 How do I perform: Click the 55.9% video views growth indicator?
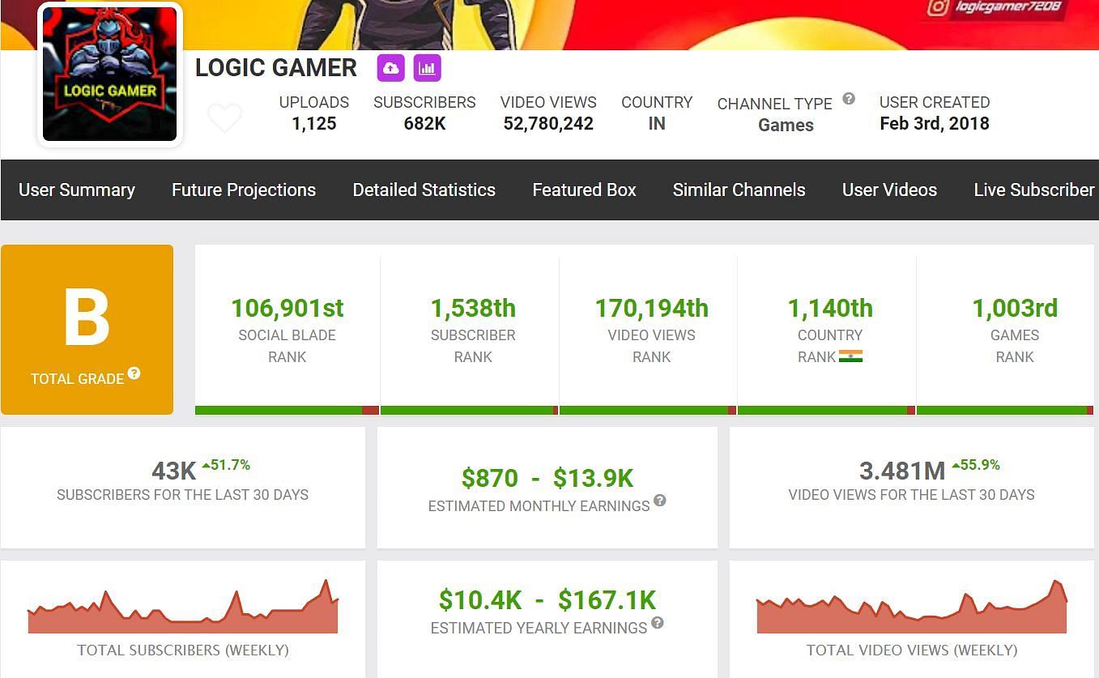[976, 465]
